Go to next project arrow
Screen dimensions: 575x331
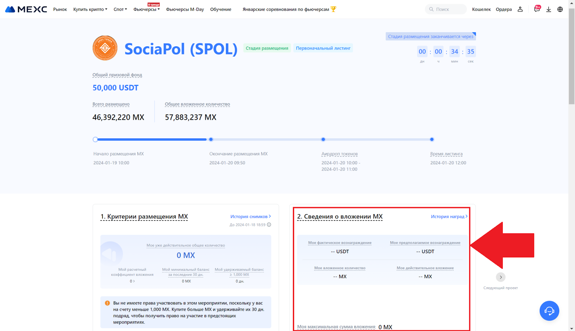click(501, 277)
